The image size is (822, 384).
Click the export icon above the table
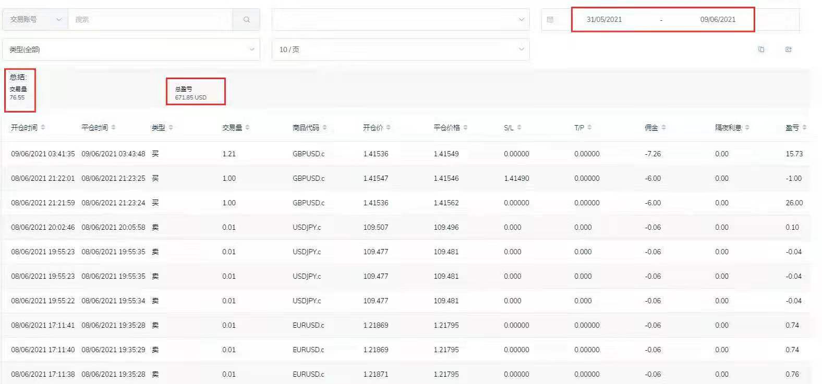point(788,49)
